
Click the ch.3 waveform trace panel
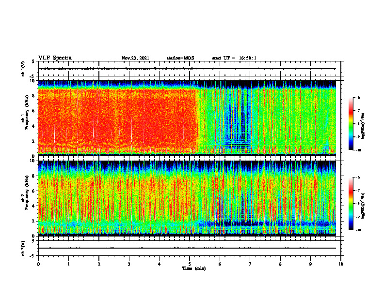[190, 248]
